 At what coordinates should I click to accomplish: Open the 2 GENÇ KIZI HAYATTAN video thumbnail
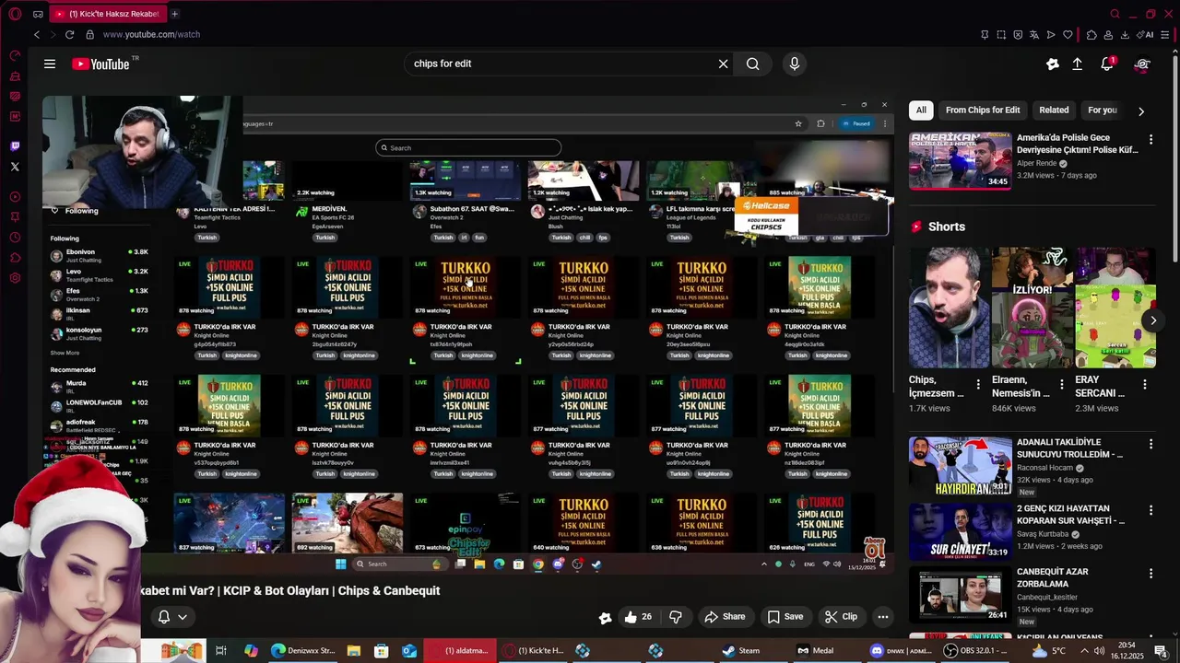960,532
